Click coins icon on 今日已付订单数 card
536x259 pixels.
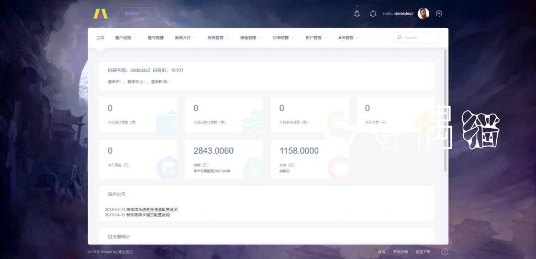pyautogui.click(x=252, y=121)
